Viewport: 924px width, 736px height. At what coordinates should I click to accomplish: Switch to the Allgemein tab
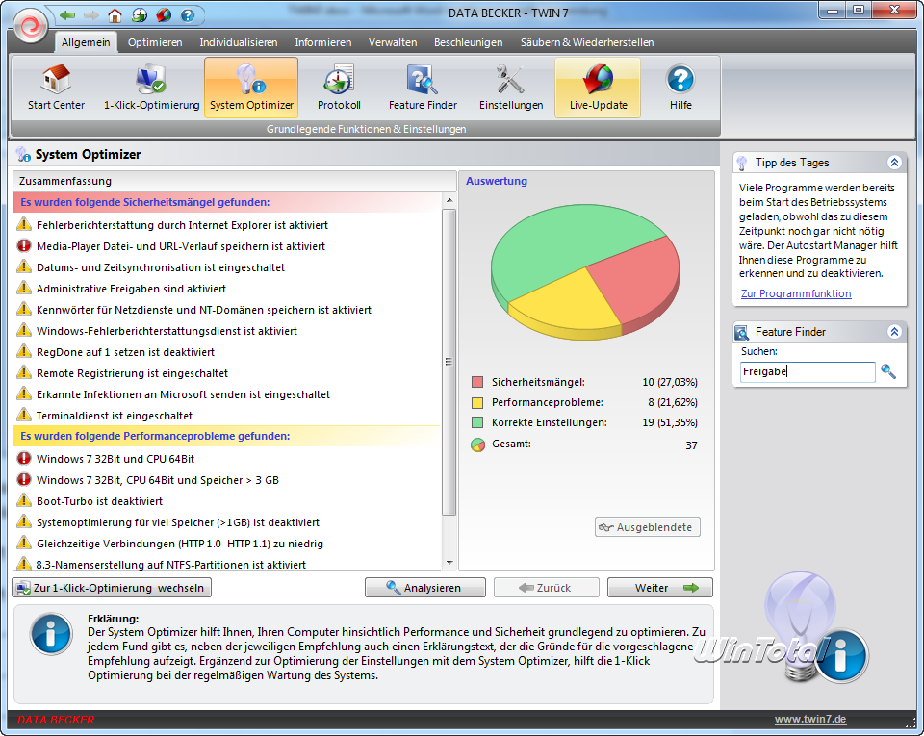86,42
